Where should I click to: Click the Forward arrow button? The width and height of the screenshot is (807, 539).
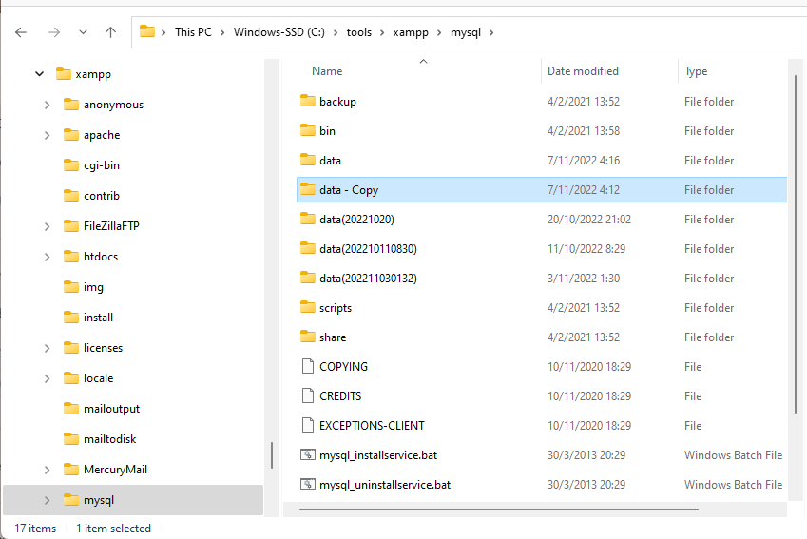tap(54, 32)
